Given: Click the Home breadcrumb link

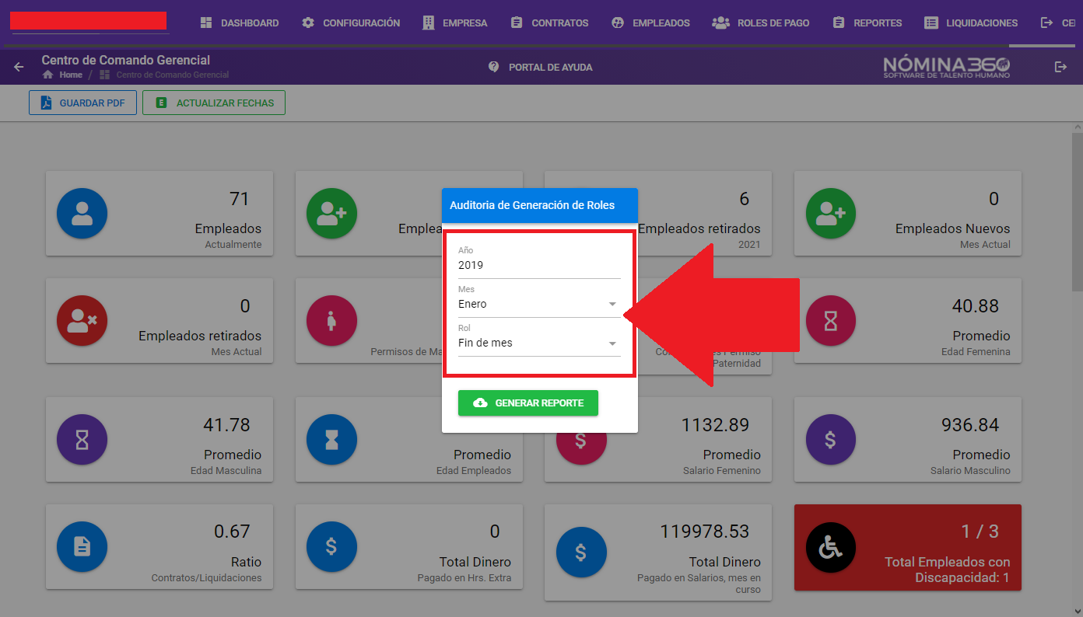Looking at the screenshot, I should (63, 75).
